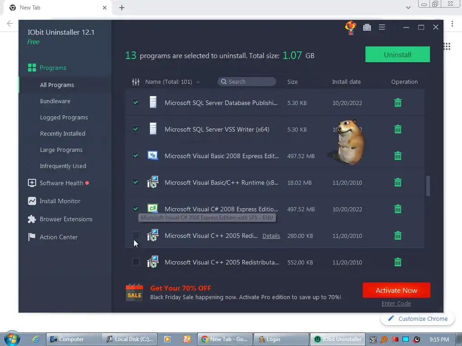Open the column filter settings icon
The height and width of the screenshot is (346, 462).
point(135,82)
